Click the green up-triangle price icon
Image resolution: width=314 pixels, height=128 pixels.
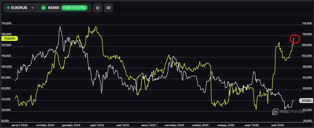(x=43, y=8)
